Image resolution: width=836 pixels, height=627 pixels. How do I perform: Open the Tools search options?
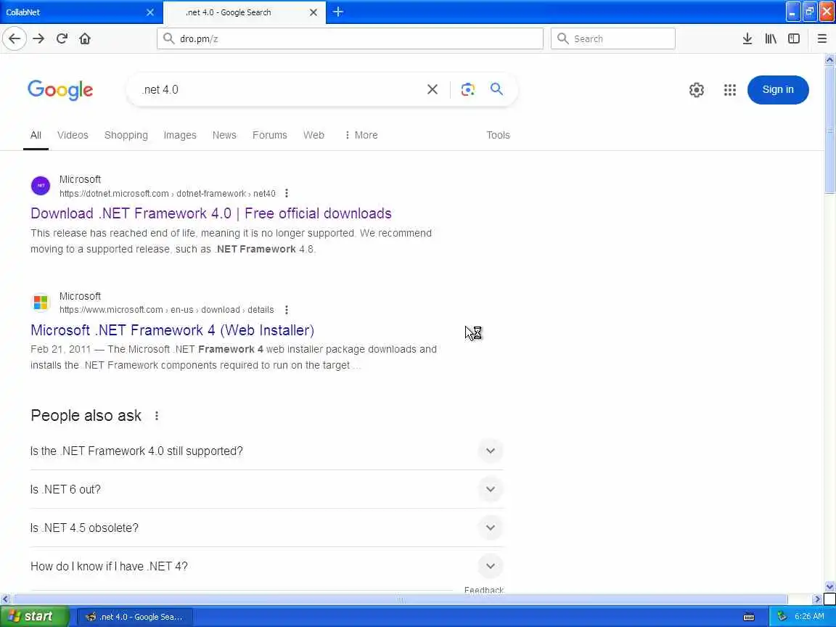[498, 136]
